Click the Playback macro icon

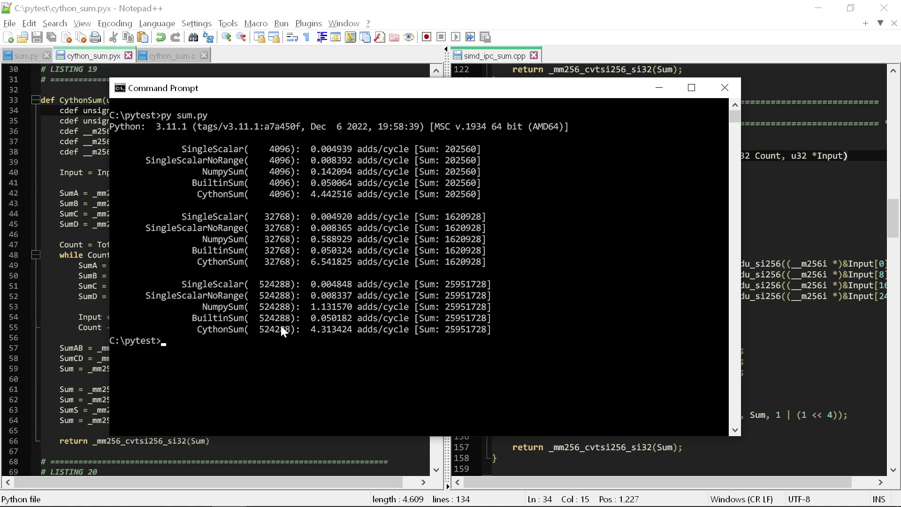coord(456,38)
